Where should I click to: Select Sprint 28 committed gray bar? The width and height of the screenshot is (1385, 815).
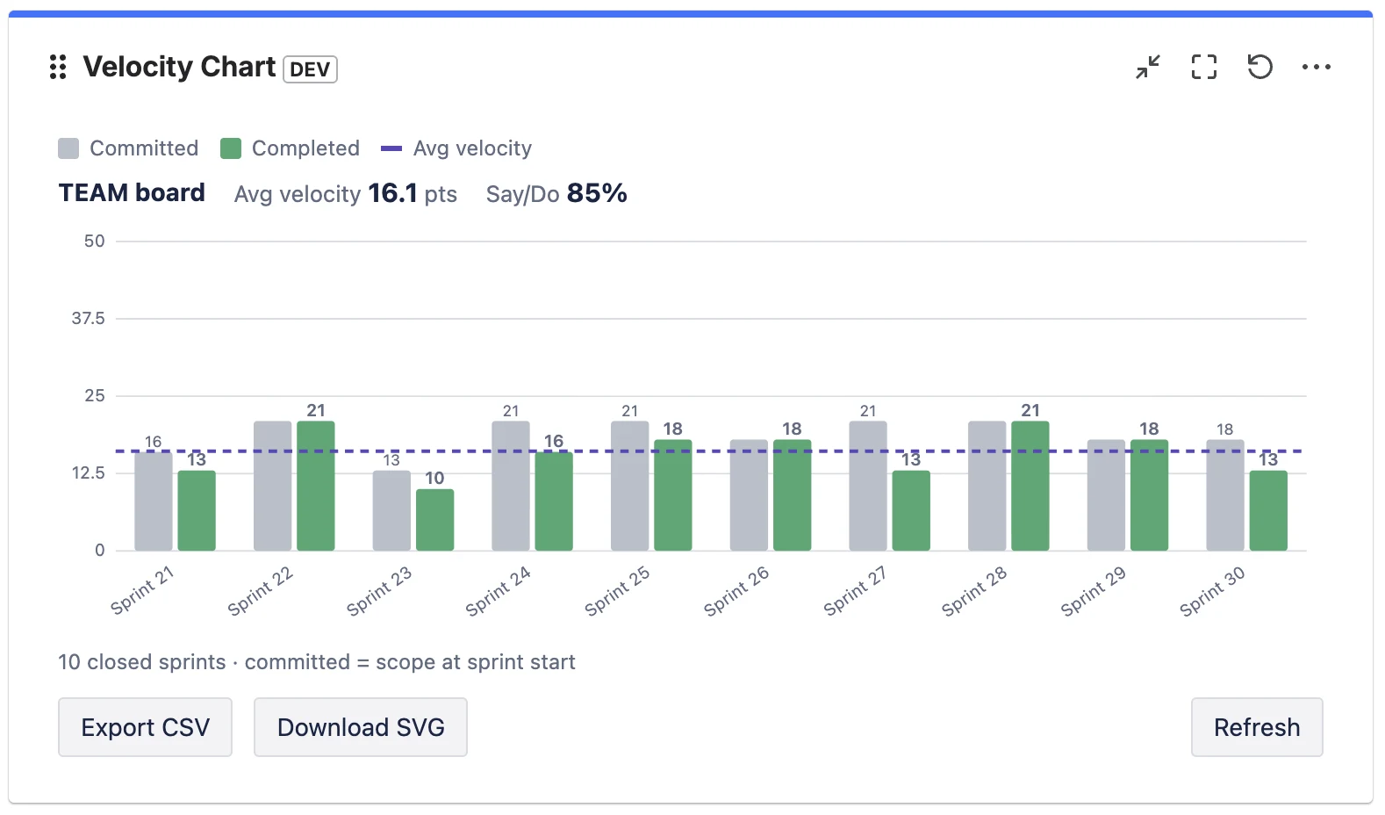pyautogui.click(x=987, y=486)
